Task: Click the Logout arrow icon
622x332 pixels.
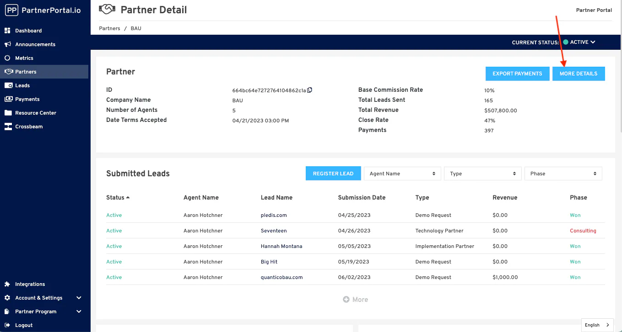Action: pyautogui.click(x=7, y=325)
